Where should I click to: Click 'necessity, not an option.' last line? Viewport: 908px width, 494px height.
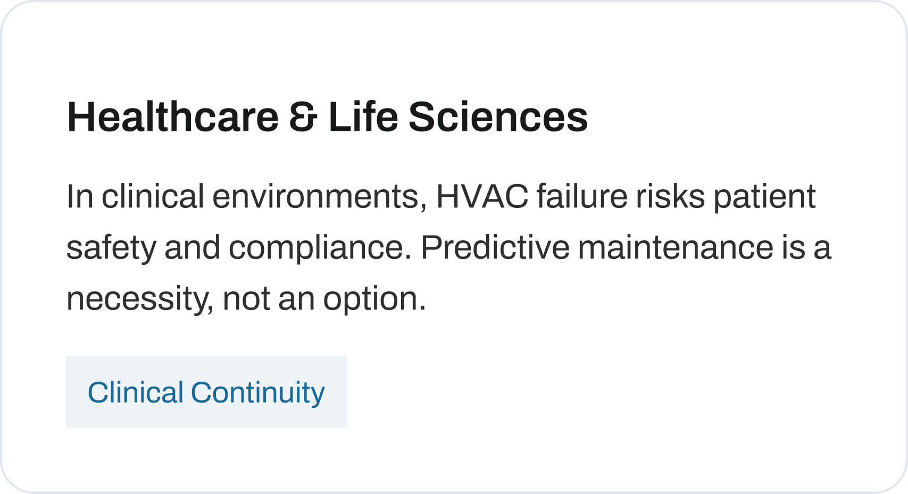(x=246, y=298)
